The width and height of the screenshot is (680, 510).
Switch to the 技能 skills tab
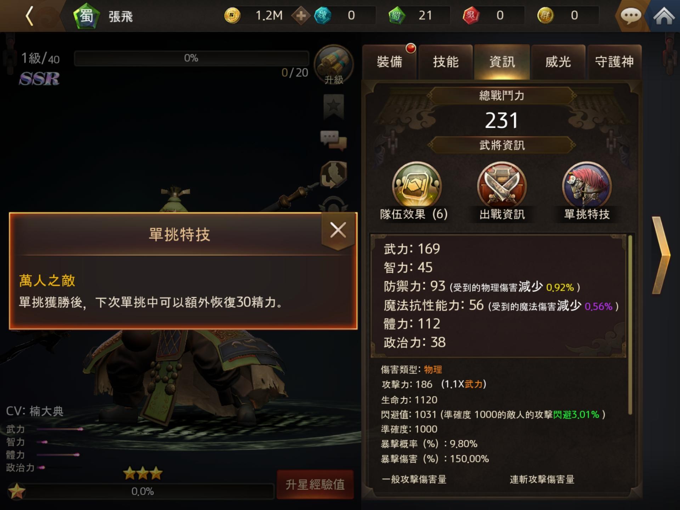pyautogui.click(x=446, y=62)
